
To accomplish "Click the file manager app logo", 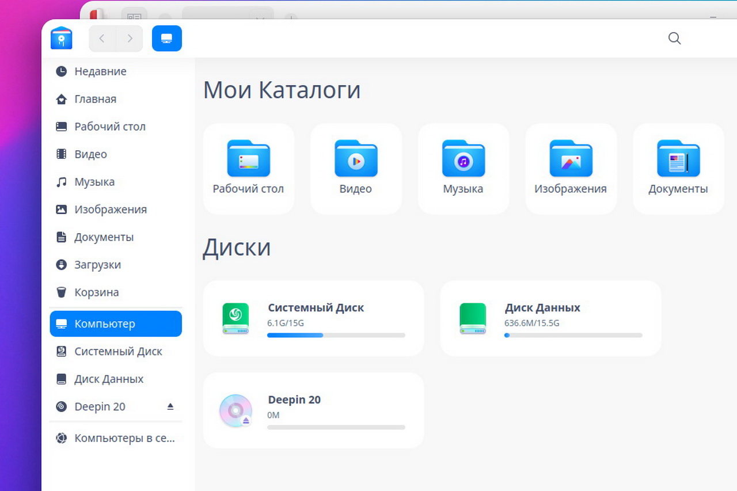I will (62, 39).
